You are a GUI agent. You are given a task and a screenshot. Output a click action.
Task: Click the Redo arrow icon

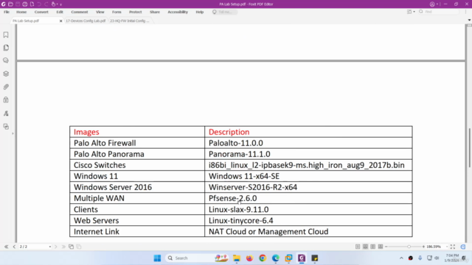46,4
